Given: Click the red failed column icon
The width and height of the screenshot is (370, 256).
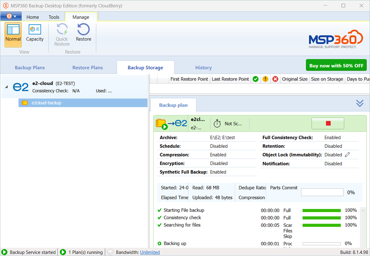Looking at the screenshot, I should pos(275,79).
